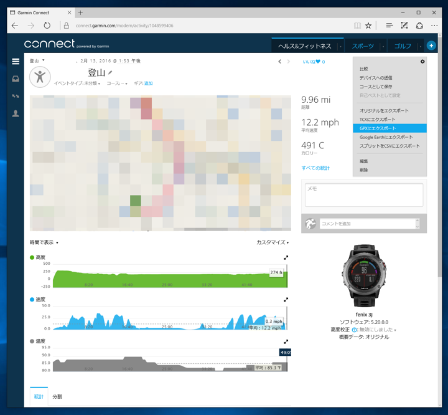Image resolution: width=448 pixels, height=415 pixels.
Task: Choose コースとして保存 menu item
Action: click(x=390, y=87)
